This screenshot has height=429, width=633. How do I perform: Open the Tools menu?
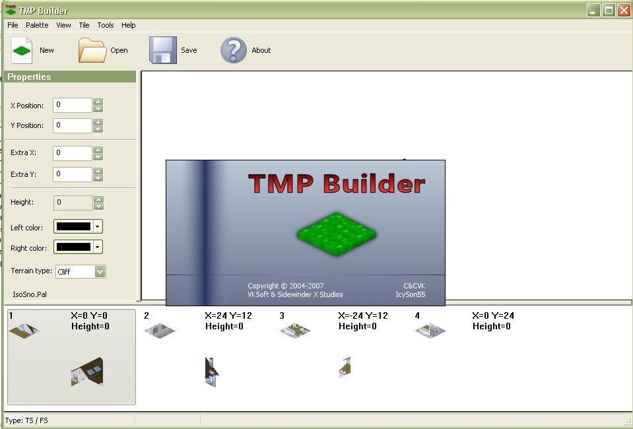[106, 25]
